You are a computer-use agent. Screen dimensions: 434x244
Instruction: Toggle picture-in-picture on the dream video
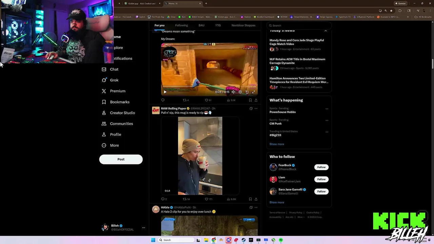click(247, 92)
